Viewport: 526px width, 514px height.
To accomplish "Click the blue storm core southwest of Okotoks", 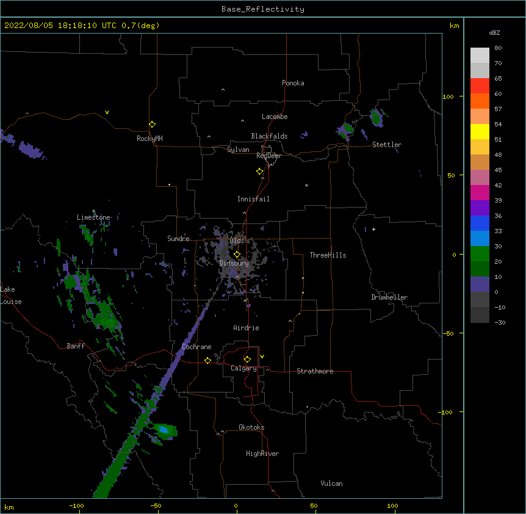I will tap(164, 429).
